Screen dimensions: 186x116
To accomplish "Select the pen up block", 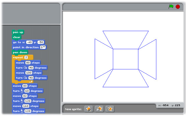I will (x=18, y=32).
